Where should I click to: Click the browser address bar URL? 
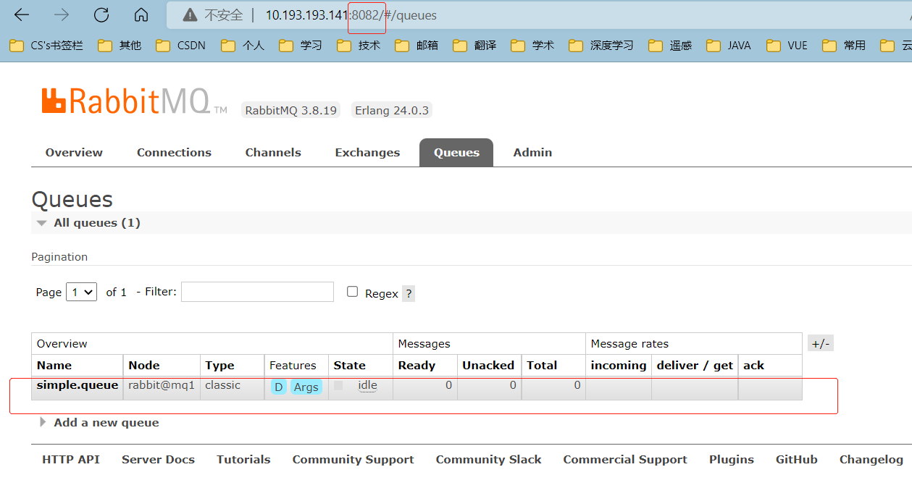[351, 15]
